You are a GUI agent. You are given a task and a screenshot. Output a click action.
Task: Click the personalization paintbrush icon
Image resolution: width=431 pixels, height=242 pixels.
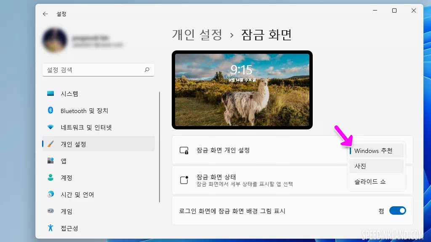(x=51, y=144)
